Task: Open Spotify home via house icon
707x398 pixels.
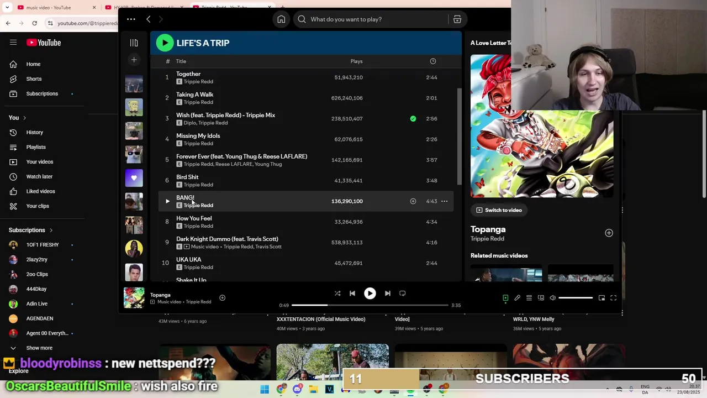Action: point(281,19)
